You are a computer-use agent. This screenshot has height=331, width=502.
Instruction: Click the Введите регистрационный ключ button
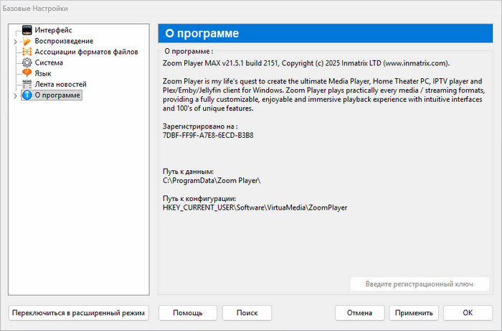[x=419, y=284]
